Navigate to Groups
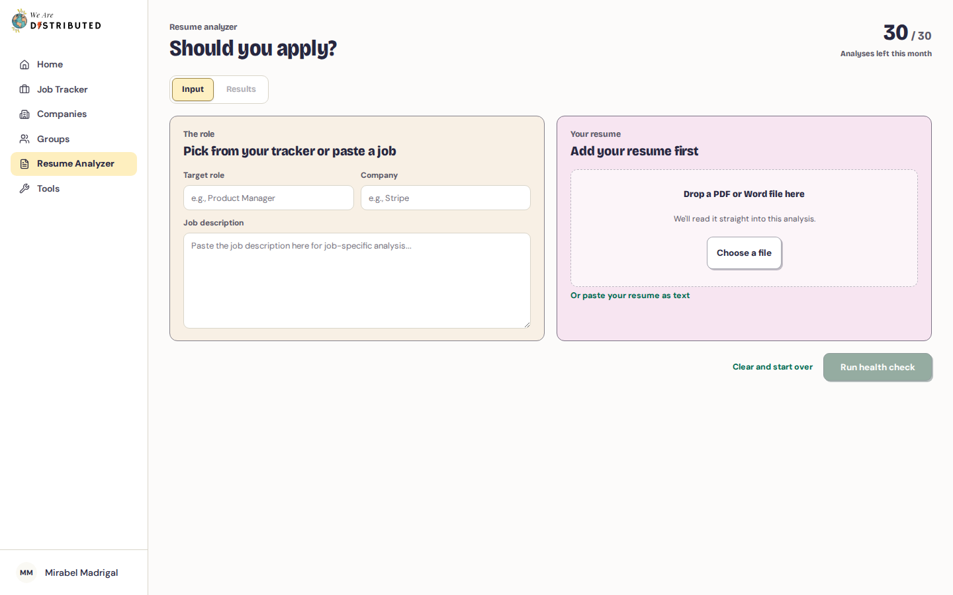Screen dimensions: 953x595 tap(73, 139)
